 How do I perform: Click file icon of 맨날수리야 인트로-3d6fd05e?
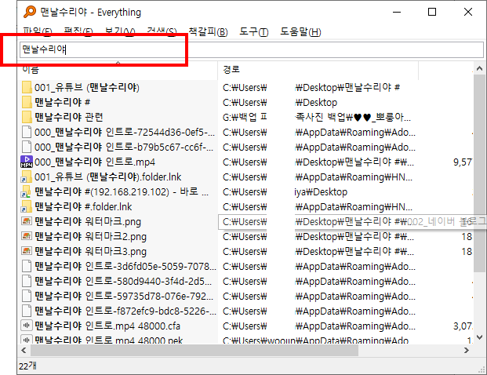[27, 266]
